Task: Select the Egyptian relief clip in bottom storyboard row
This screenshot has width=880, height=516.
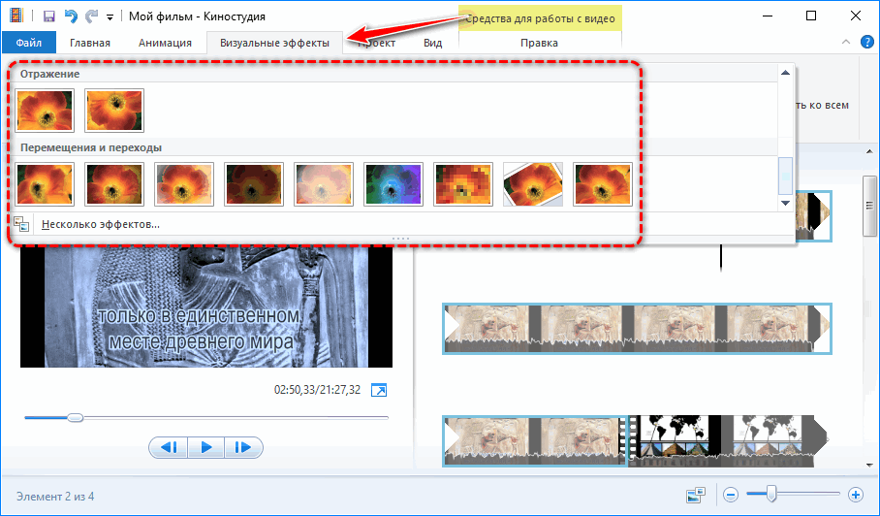Action: pos(534,440)
